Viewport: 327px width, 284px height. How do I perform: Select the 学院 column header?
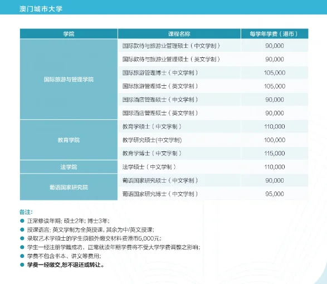pyautogui.click(x=69, y=34)
